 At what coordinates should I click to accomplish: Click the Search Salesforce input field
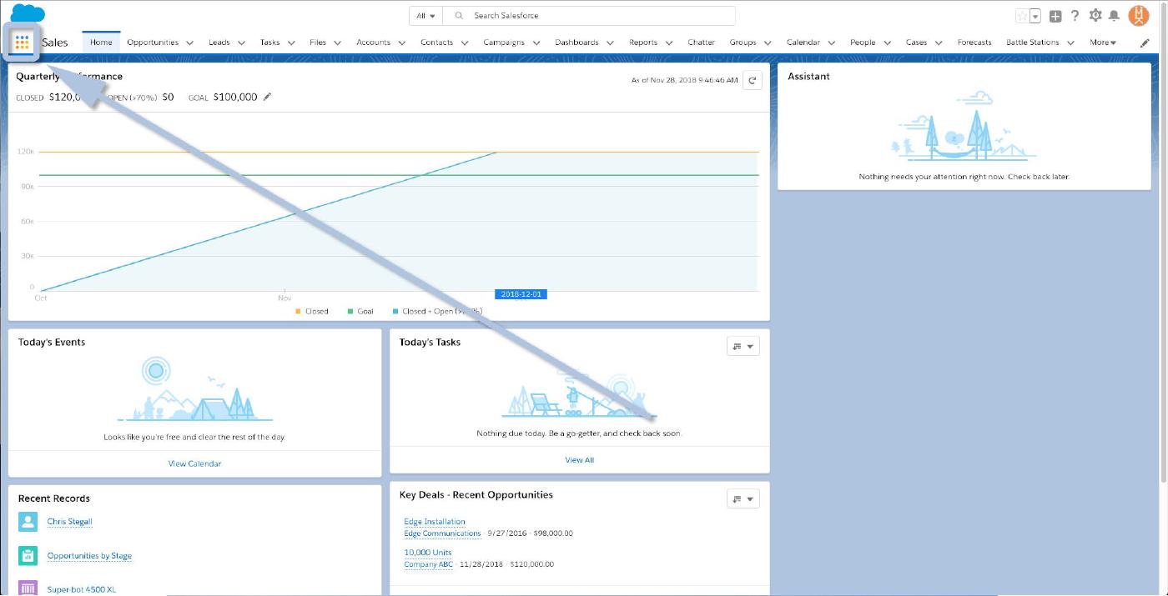592,16
